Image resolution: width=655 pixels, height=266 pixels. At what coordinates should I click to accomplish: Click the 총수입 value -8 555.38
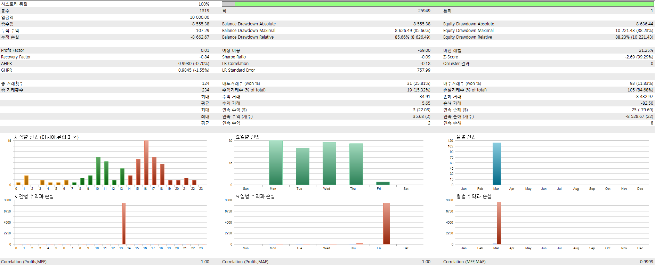point(200,24)
